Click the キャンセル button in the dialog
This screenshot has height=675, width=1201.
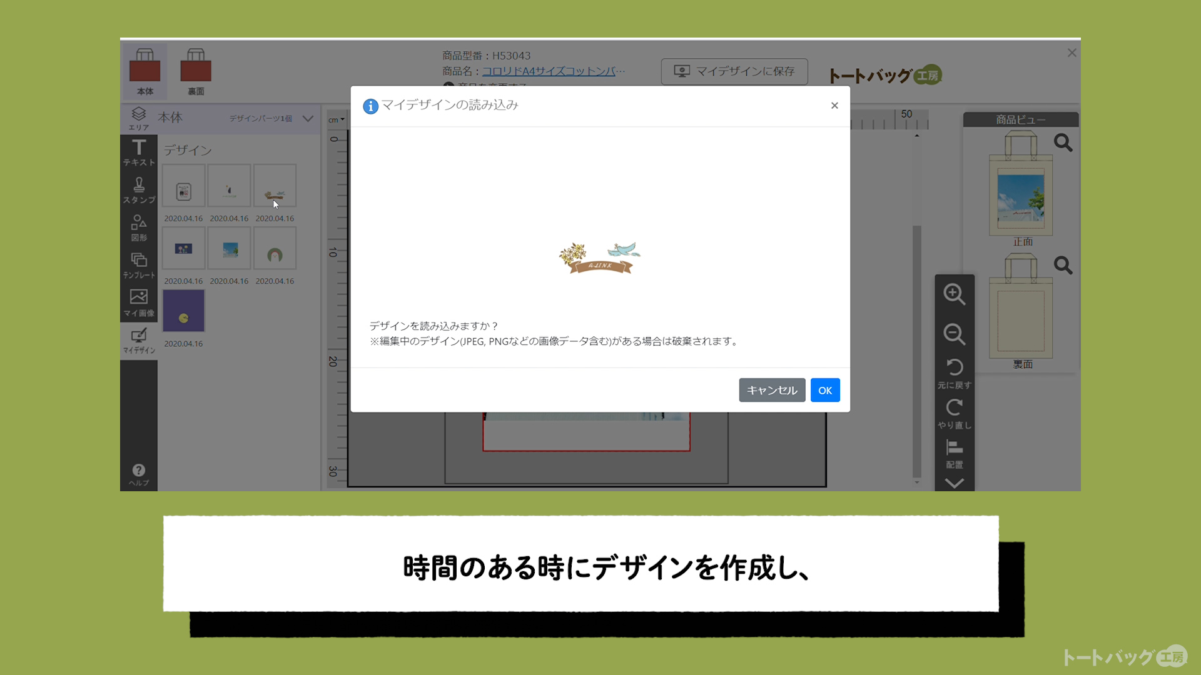tap(772, 390)
